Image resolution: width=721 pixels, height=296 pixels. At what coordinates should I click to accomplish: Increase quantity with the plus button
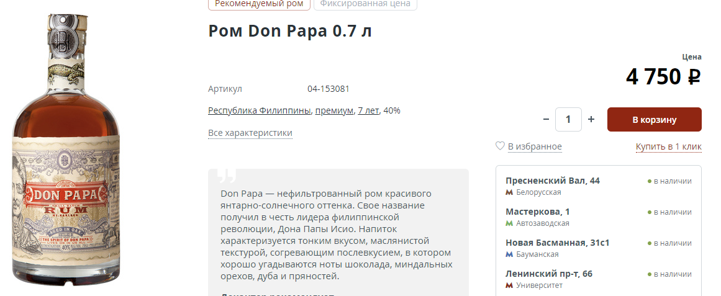(591, 119)
